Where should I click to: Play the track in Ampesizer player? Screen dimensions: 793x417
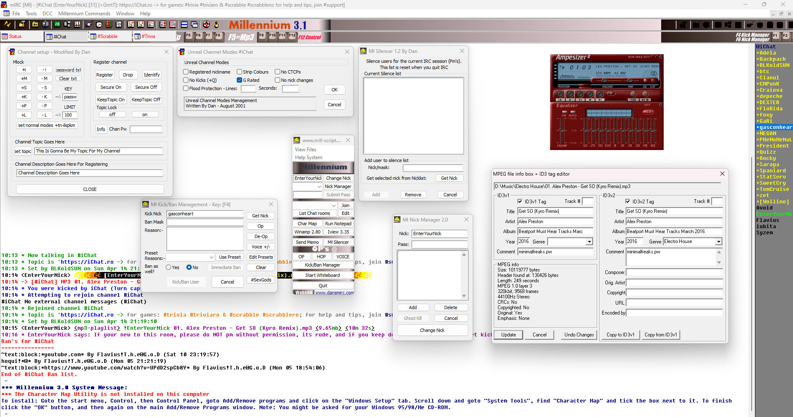(x=570, y=95)
